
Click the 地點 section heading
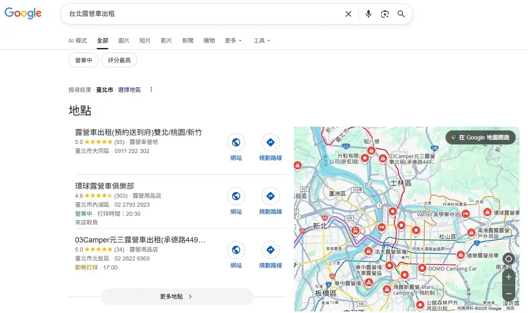80,110
